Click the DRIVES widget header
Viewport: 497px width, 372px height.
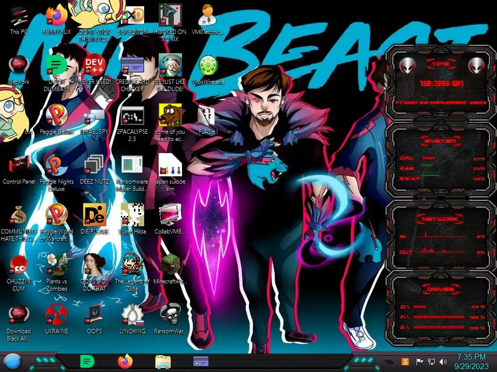click(441, 289)
